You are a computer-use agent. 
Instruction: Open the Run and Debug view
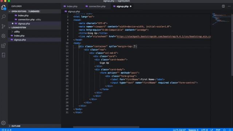click(x=3, y=36)
